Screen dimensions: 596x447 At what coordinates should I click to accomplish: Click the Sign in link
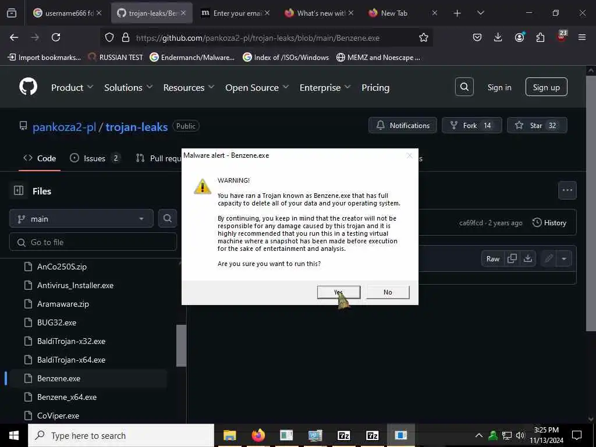click(x=499, y=87)
